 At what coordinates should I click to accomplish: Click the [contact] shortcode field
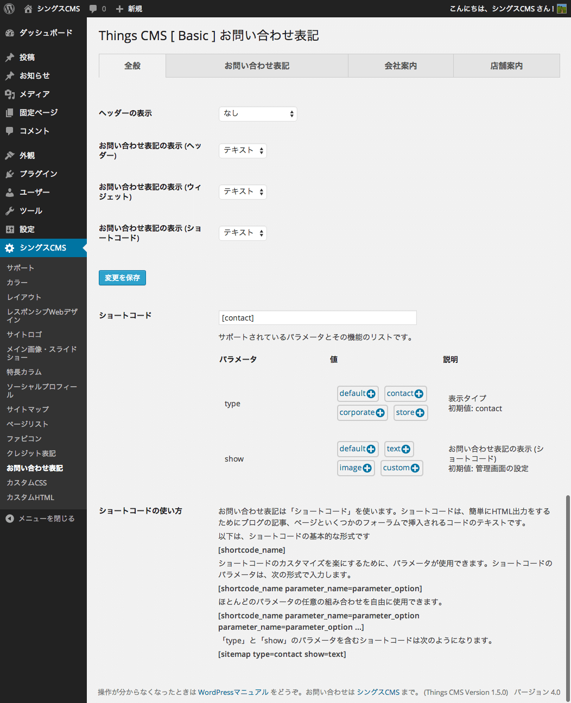click(x=318, y=318)
